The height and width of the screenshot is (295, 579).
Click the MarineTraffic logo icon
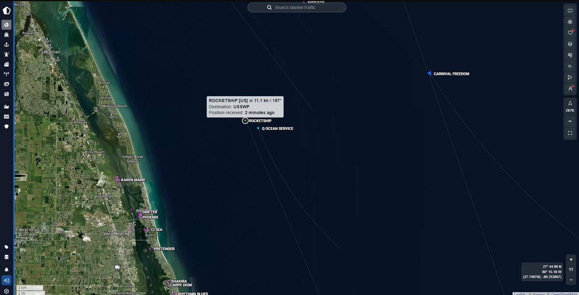tap(6, 11)
